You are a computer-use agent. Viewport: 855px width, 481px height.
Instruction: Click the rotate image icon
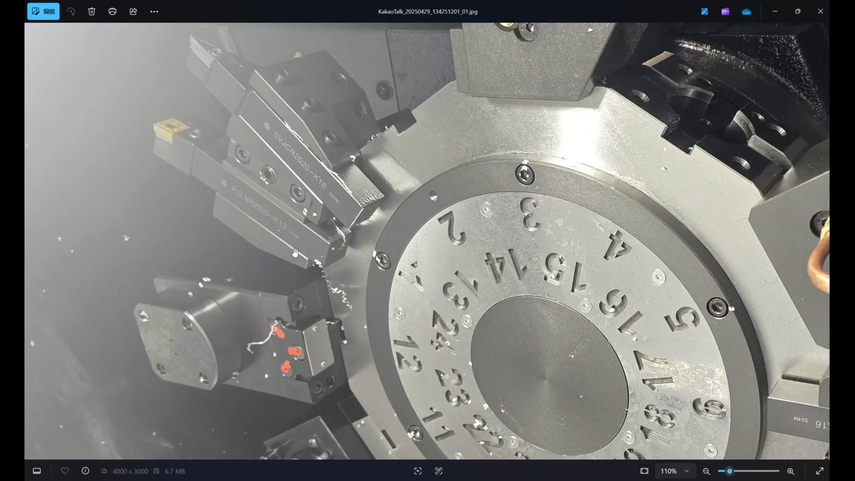[x=71, y=11]
